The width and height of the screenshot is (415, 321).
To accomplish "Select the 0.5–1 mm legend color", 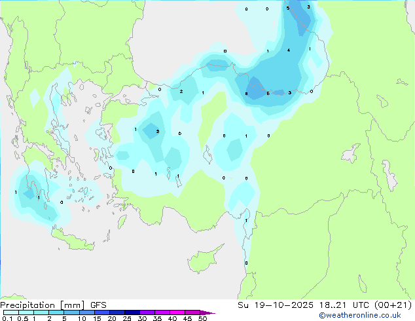I will (x=26, y=312).
